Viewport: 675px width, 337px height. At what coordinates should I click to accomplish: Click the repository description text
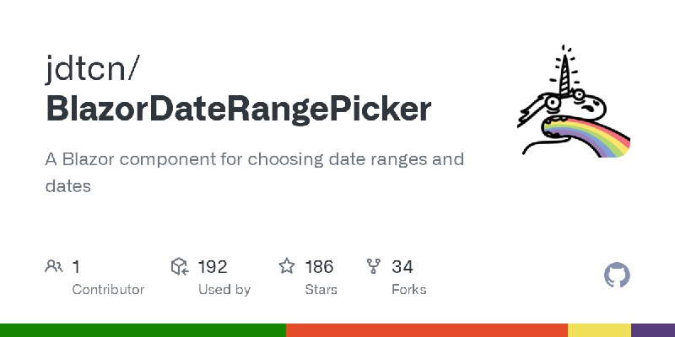tap(254, 173)
